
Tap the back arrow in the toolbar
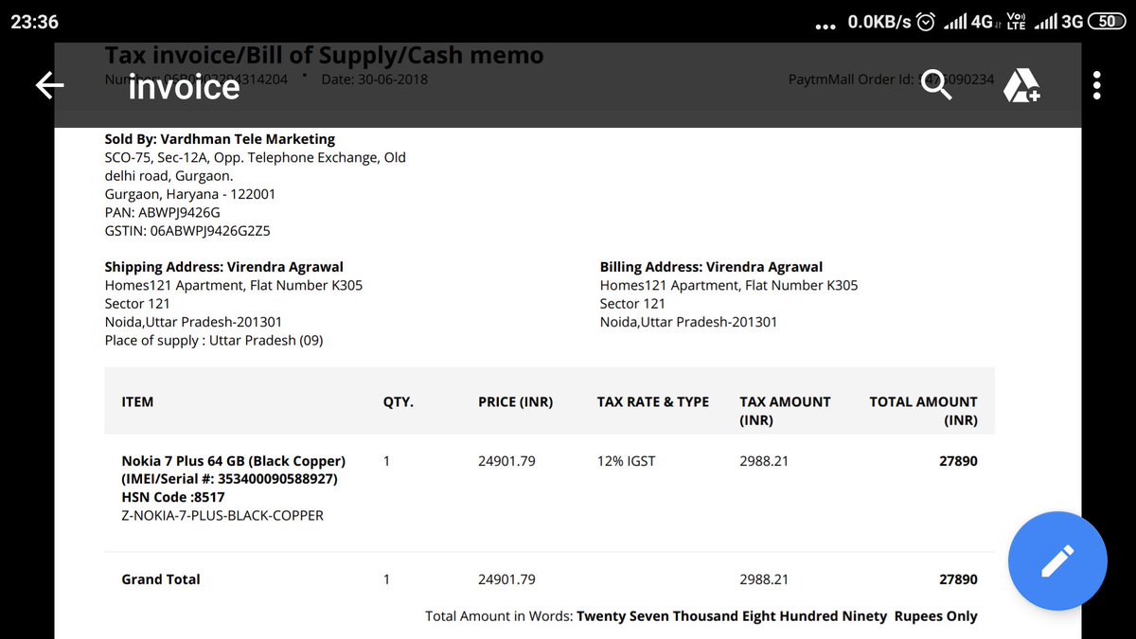(x=49, y=86)
